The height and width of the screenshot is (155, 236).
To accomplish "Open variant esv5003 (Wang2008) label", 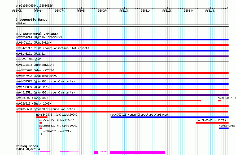I will [x=30, y=59].
